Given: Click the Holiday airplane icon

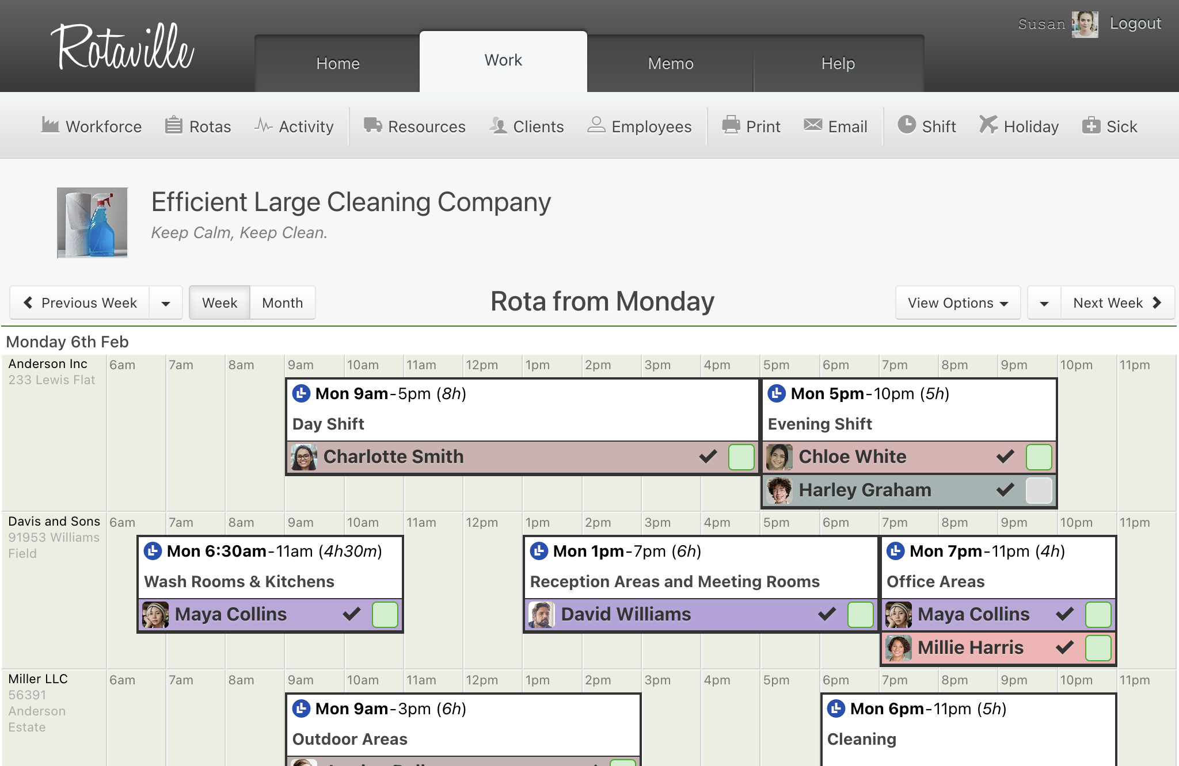Looking at the screenshot, I should pyautogui.click(x=988, y=125).
